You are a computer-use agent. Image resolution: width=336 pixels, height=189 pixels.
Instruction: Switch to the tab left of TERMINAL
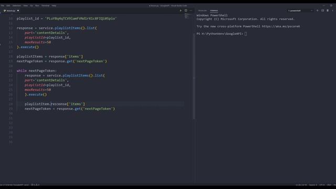point(202,10)
